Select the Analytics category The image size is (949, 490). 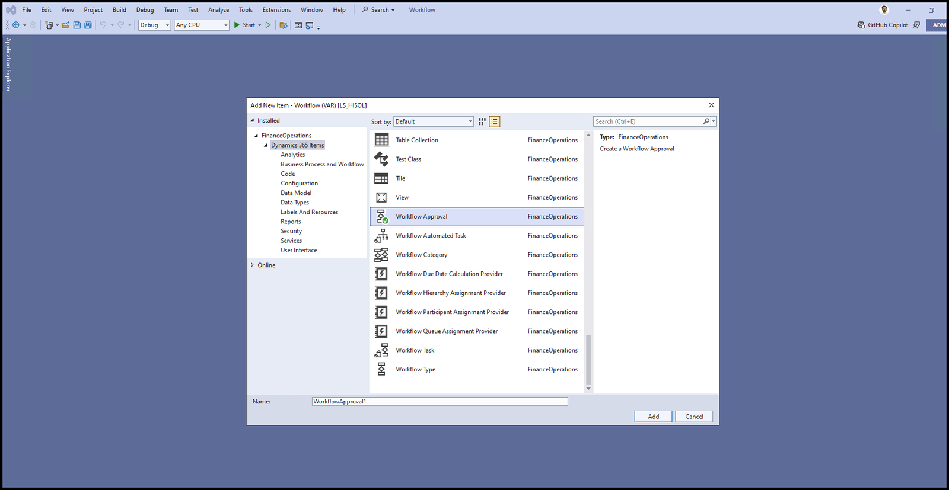[292, 155]
